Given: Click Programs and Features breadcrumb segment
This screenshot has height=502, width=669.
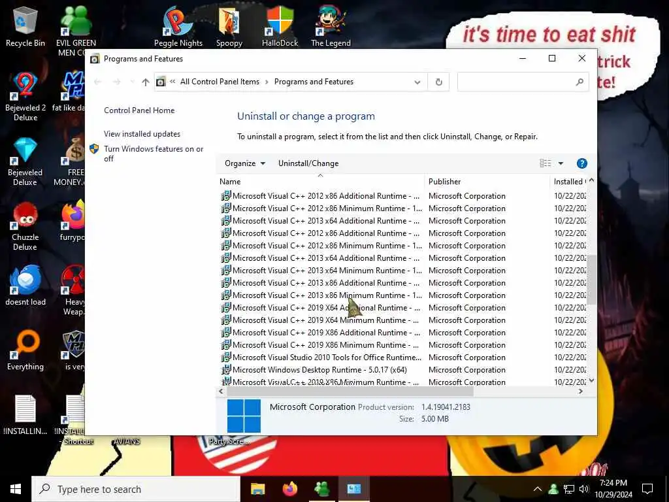Looking at the screenshot, I should [314, 82].
